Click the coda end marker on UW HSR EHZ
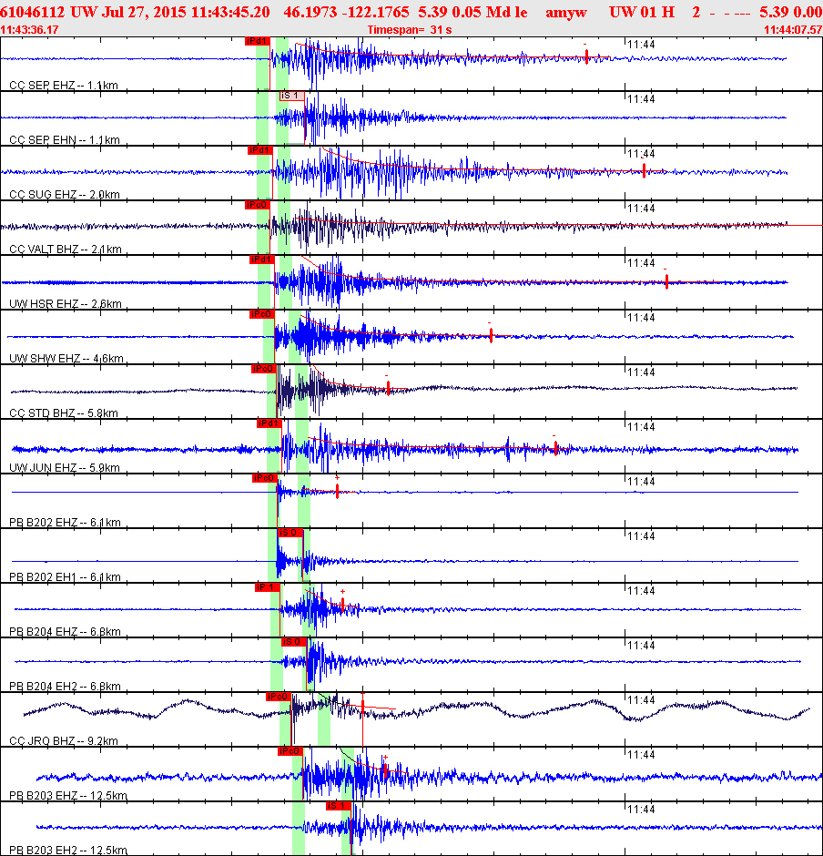 (x=666, y=281)
